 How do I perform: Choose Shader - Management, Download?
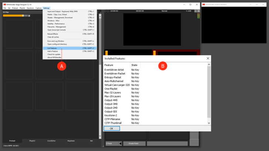coord(69,18)
